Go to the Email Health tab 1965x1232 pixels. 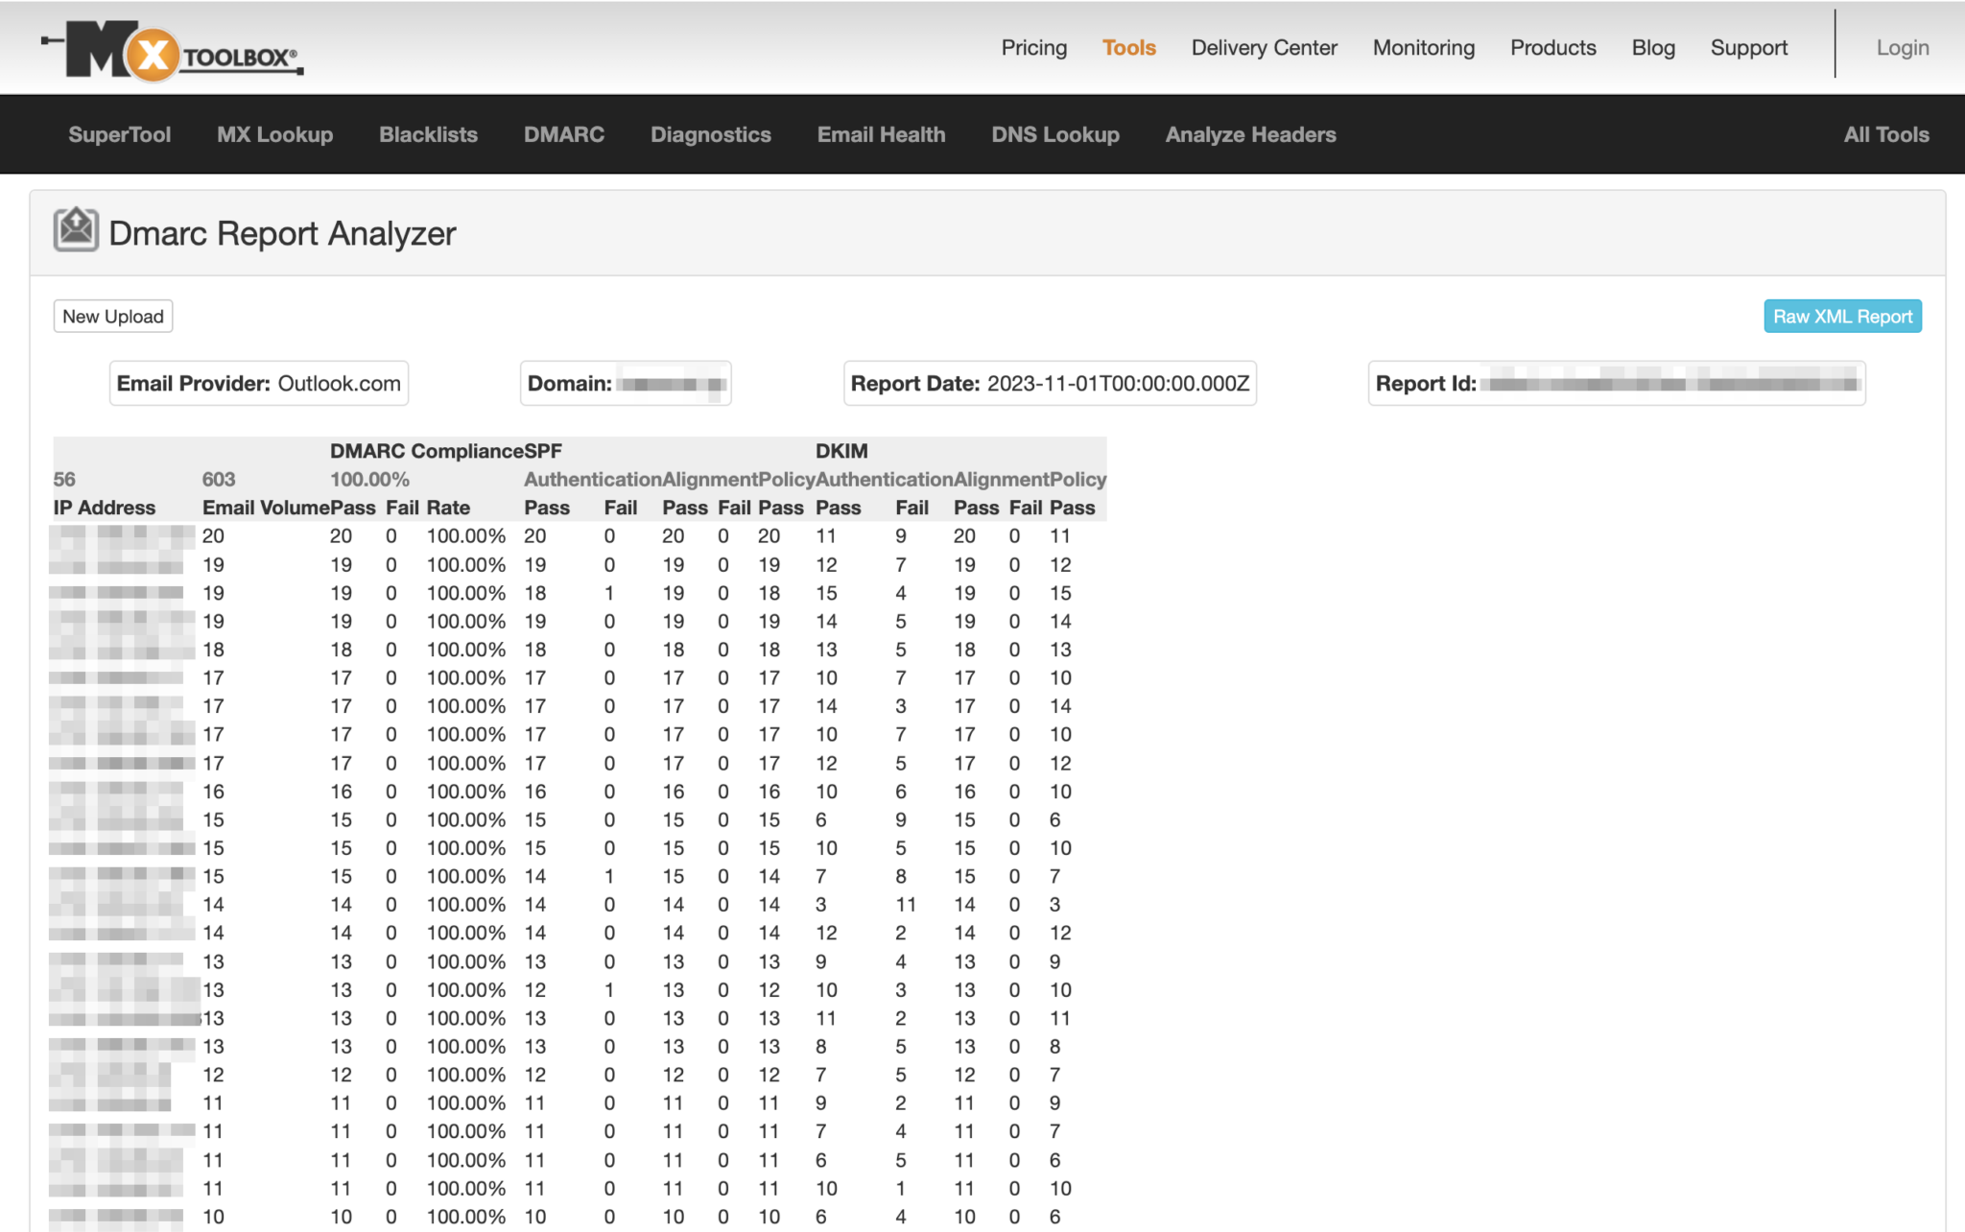point(881,134)
